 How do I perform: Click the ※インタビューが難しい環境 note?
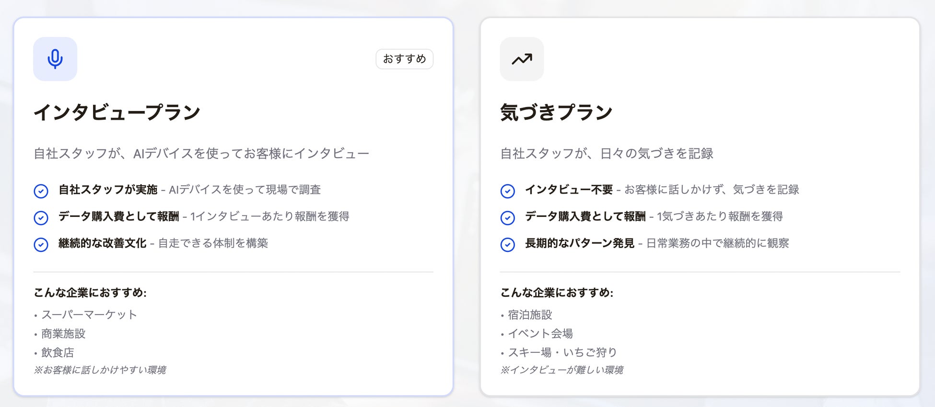point(561,370)
